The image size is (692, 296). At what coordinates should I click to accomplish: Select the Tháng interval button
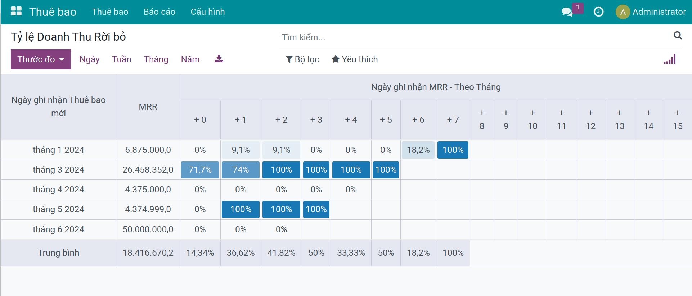click(156, 59)
